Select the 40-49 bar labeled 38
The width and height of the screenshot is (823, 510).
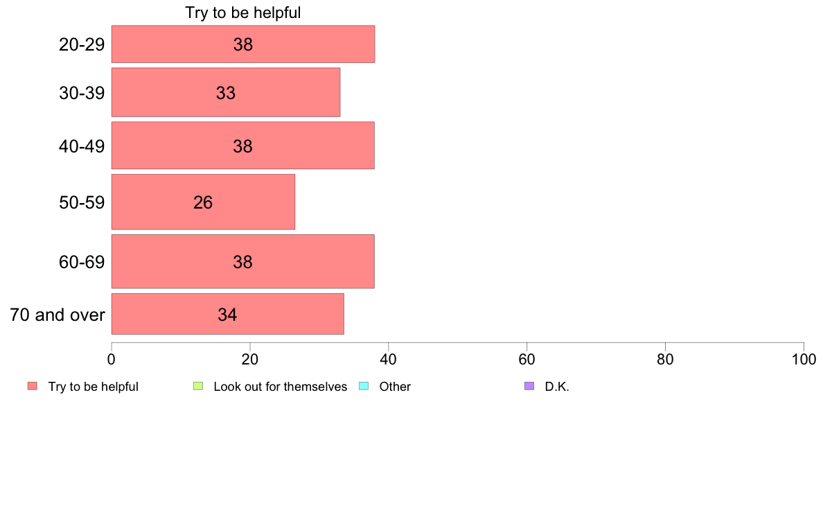pyautogui.click(x=243, y=146)
